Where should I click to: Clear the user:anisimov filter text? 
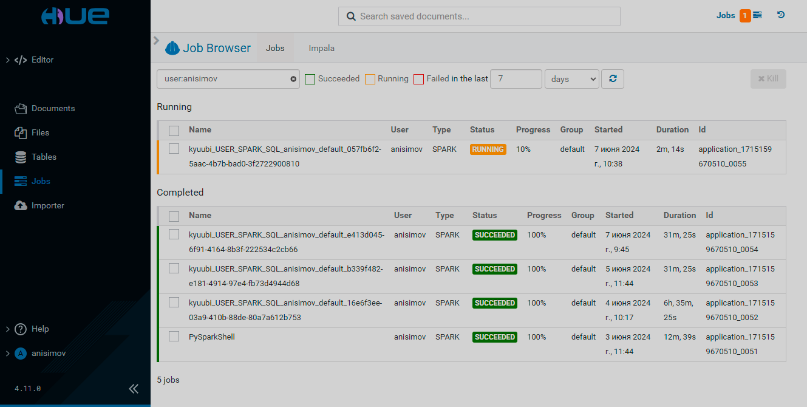[293, 79]
